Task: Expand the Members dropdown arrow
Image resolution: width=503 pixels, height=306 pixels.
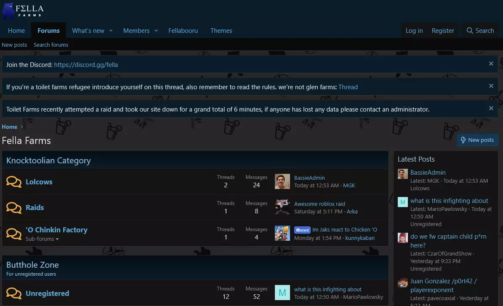Action: pos(156,31)
